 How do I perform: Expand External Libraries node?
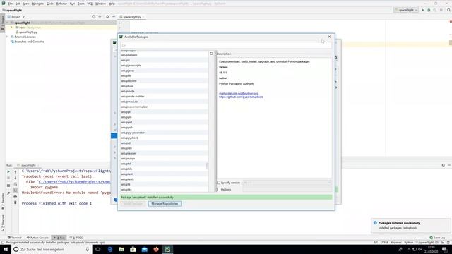pyautogui.click(x=7, y=37)
